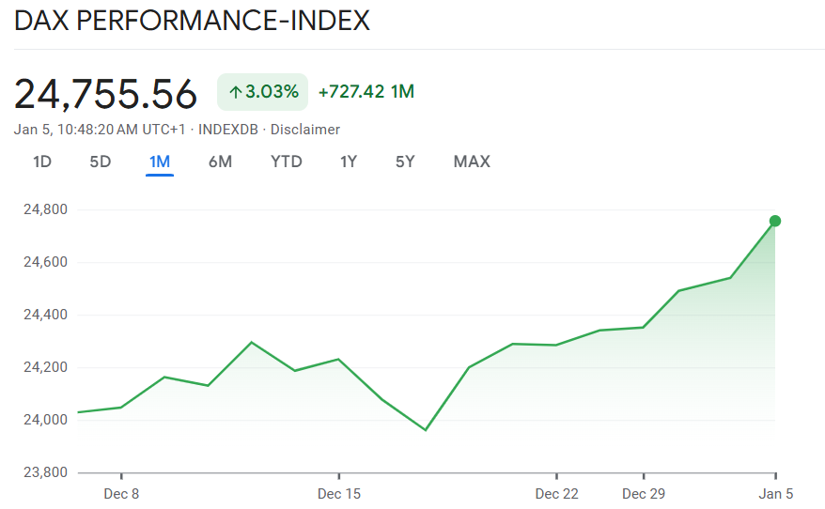
Task: Click the Dec 15 axis marker
Action: (x=339, y=494)
